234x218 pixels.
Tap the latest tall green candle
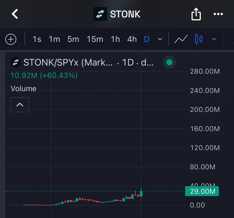click(x=141, y=193)
